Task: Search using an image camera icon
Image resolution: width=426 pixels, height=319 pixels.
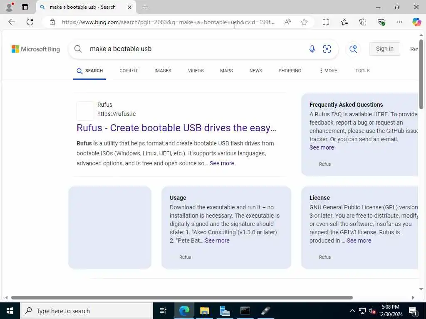Action: point(327,49)
